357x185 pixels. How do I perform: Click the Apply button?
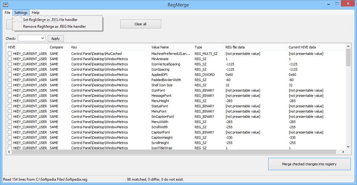tap(55, 39)
